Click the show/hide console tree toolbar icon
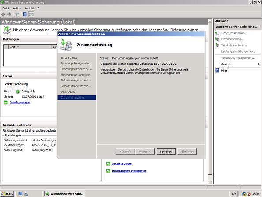262x197 pixels. click(x=17, y=15)
